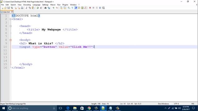Launch Microsoft Edge from the taskbar
The image size is (198, 111).
(x=68, y=108)
